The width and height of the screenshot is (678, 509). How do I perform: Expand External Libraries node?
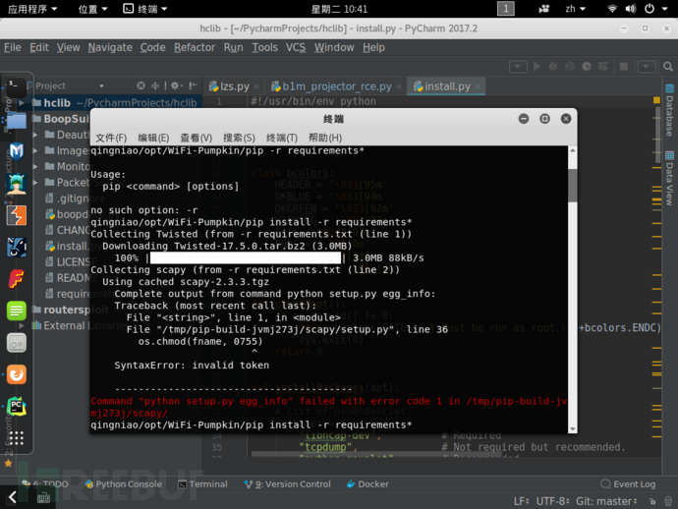tap(22, 325)
